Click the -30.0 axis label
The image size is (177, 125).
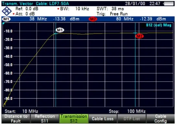8,48
